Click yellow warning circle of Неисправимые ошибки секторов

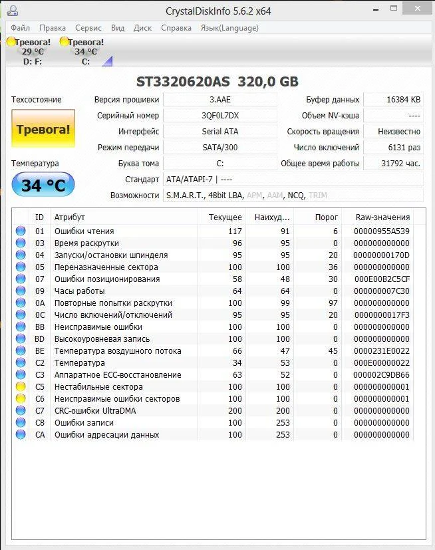pyautogui.click(x=21, y=398)
